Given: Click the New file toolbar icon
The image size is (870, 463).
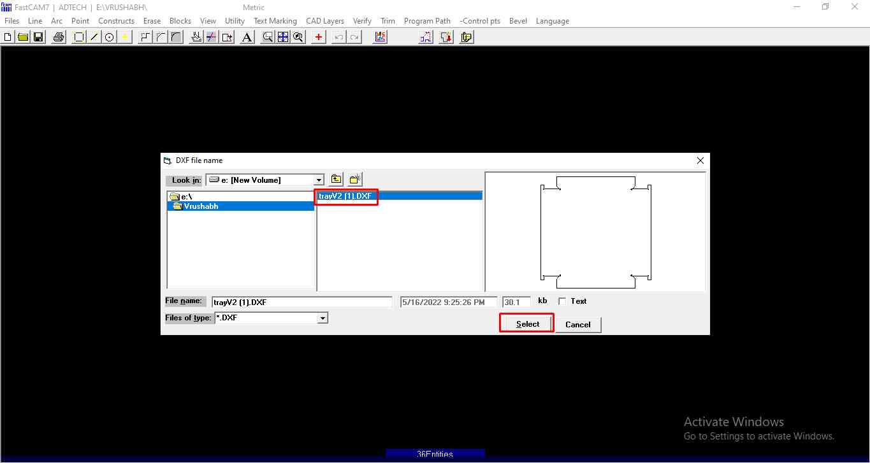Looking at the screenshot, I should pyautogui.click(x=8, y=37).
